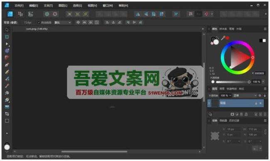Viewport: 270px width, 161px height.
Task: Click the mask layer icon under layers
Action: point(232,114)
